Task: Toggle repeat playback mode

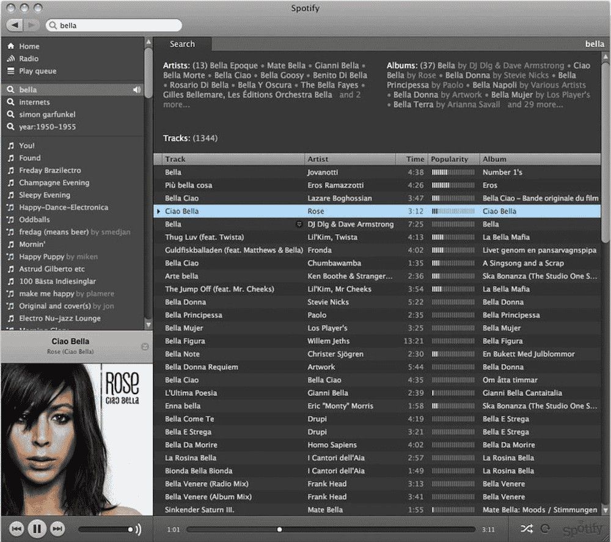Action: click(546, 529)
